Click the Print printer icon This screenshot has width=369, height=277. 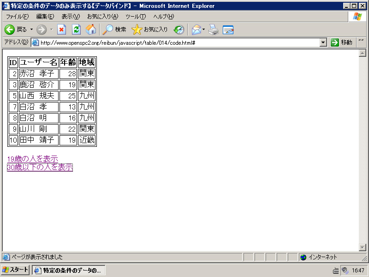pos(213,30)
